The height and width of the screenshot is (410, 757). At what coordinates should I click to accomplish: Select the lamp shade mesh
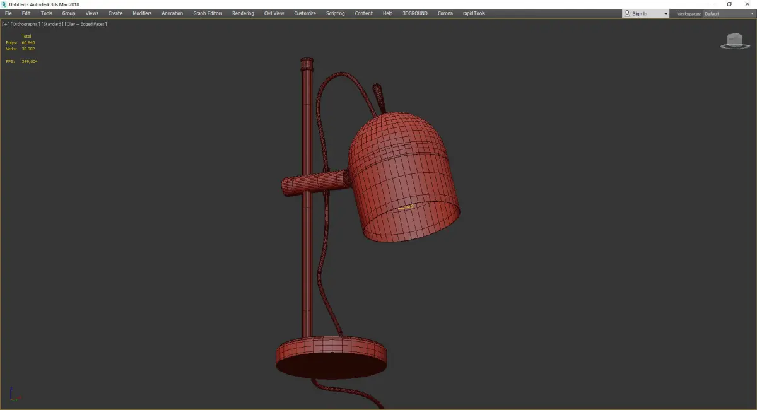404,177
